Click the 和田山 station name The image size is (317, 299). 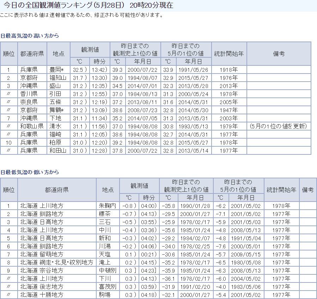pos(58,151)
